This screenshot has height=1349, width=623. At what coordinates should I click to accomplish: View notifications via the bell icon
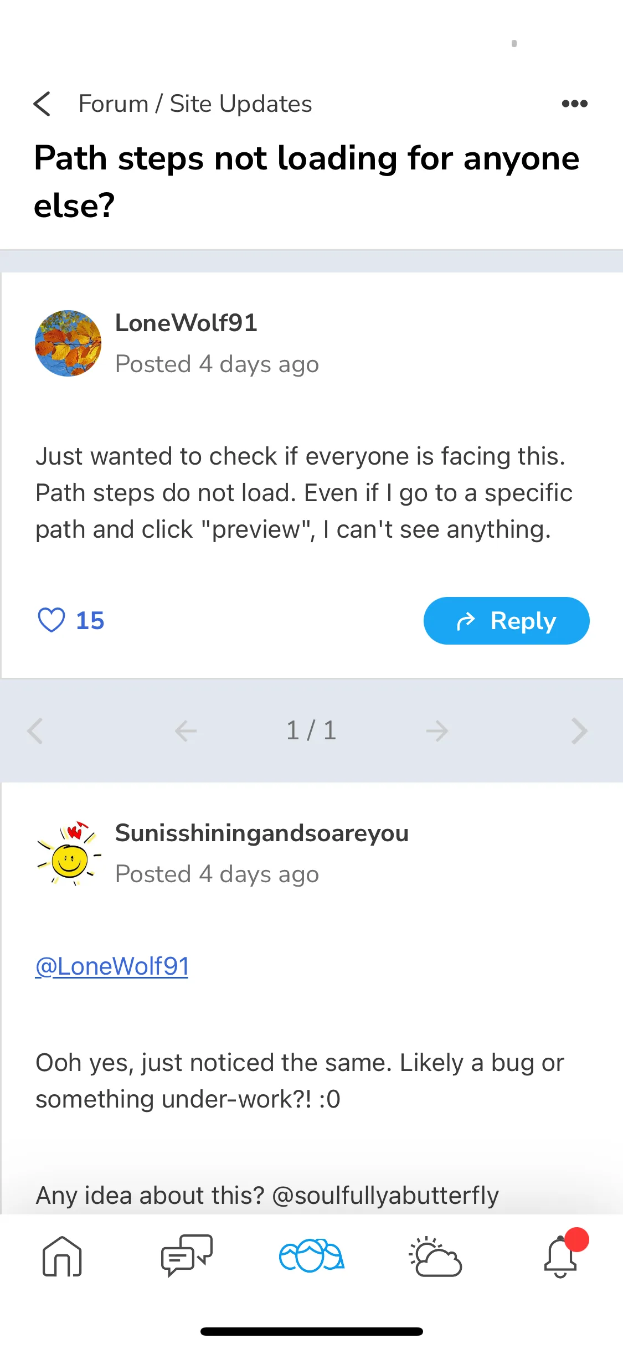click(561, 1257)
